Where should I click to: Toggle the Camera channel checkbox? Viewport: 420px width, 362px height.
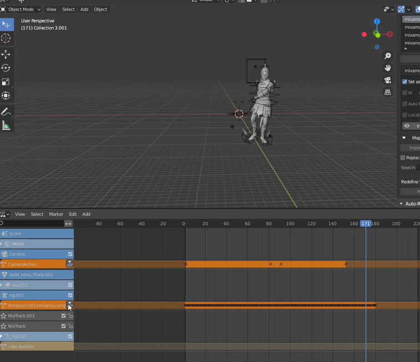(70, 254)
